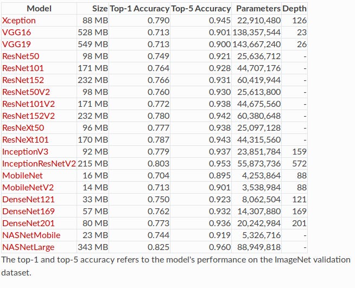The height and width of the screenshot is (288, 355).
Task: Follow the ResNet101V2 link
Action: coord(29,104)
